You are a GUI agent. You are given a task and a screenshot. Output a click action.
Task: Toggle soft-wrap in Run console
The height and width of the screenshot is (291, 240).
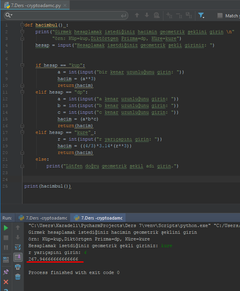(18, 247)
